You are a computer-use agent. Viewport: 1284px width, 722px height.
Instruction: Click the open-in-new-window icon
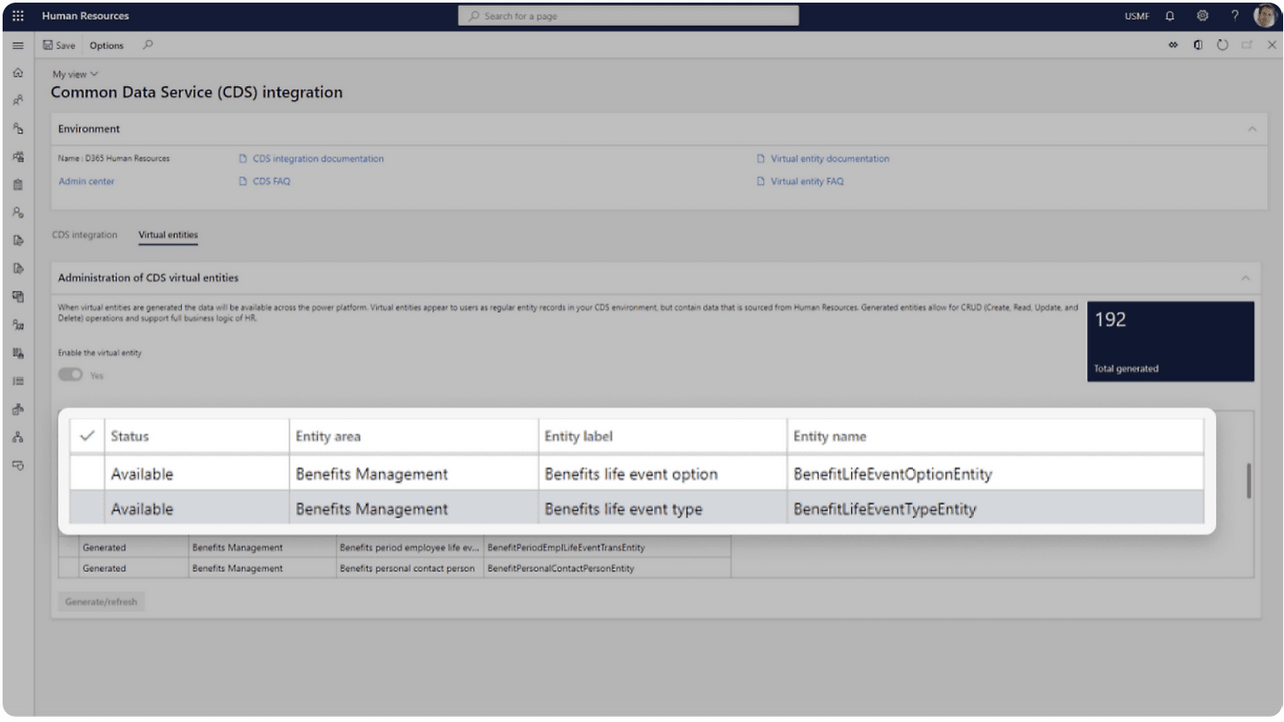(x=1247, y=45)
